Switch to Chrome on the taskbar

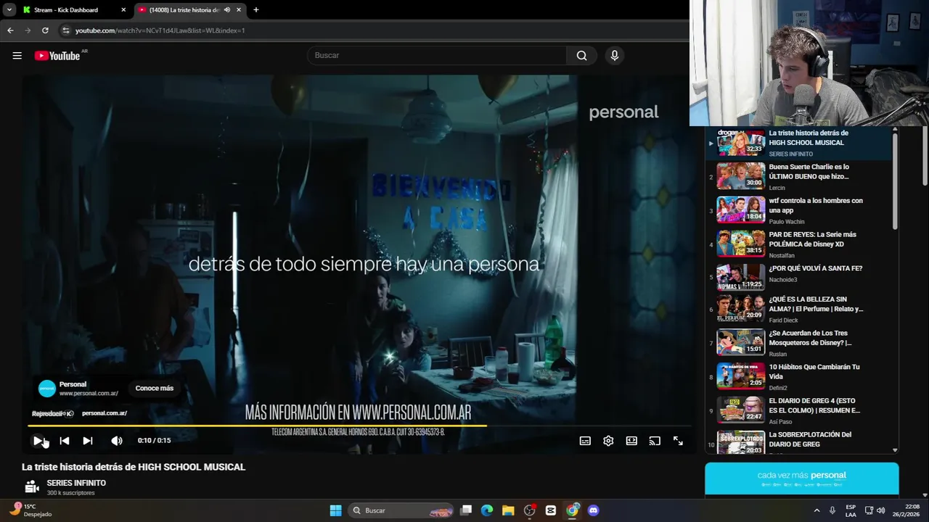[x=573, y=510]
